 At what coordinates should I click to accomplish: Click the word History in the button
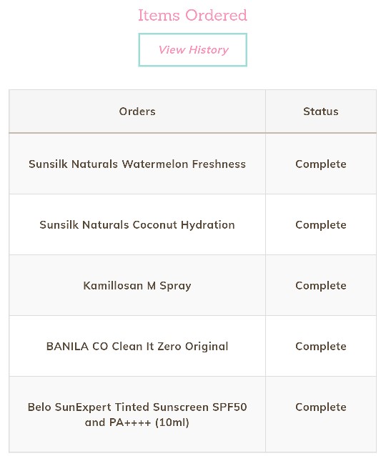pyautogui.click(x=209, y=50)
